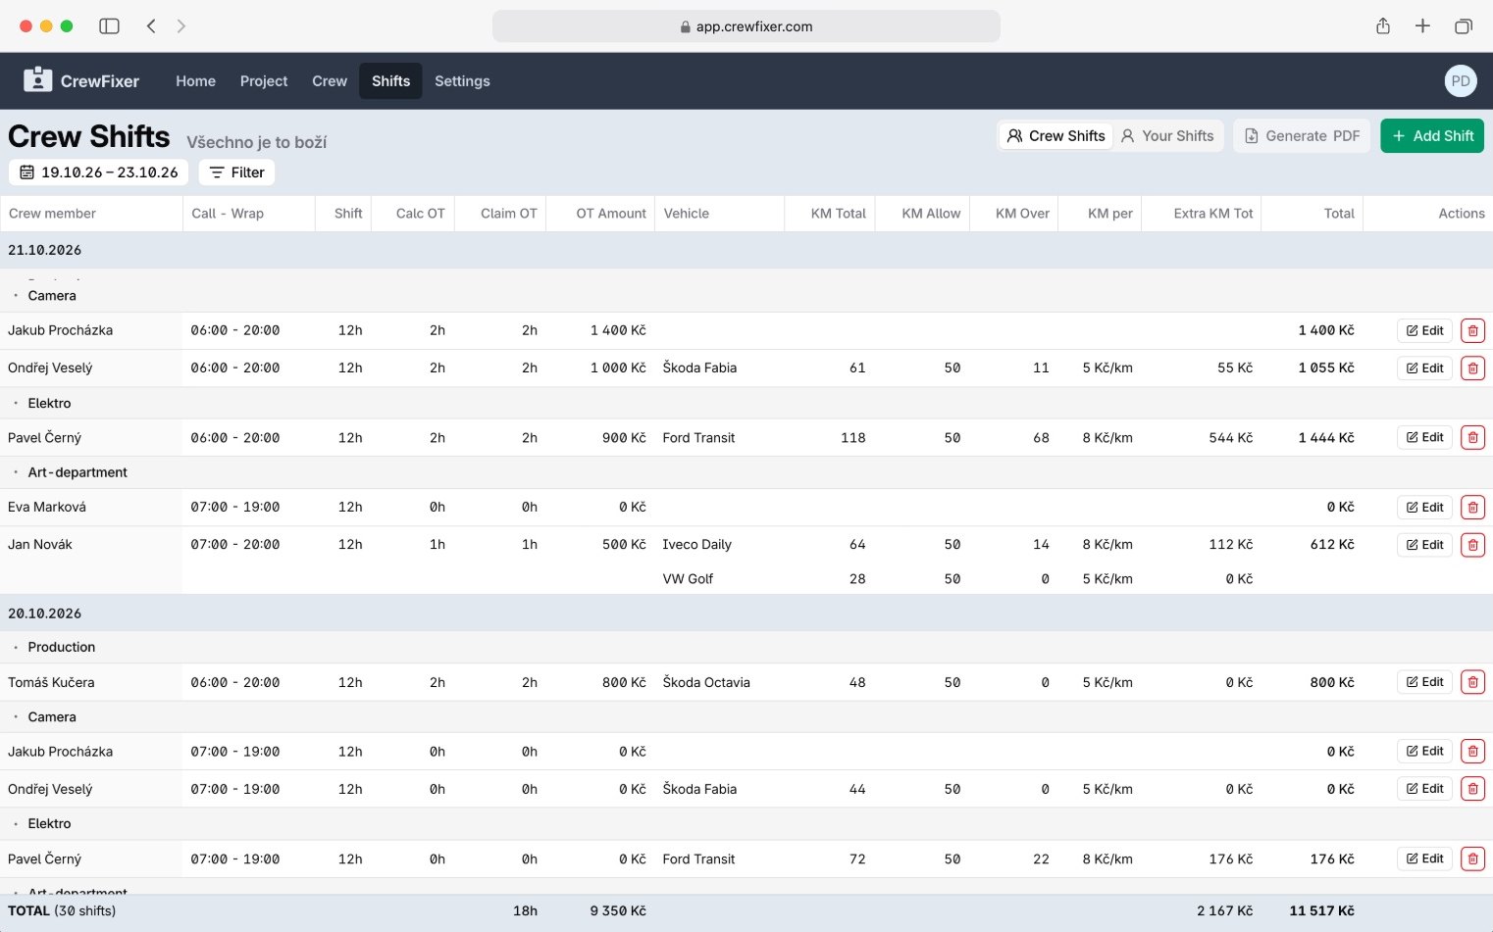Delete Tomáš Kučera's shift
The image size is (1493, 932).
pos(1472,683)
